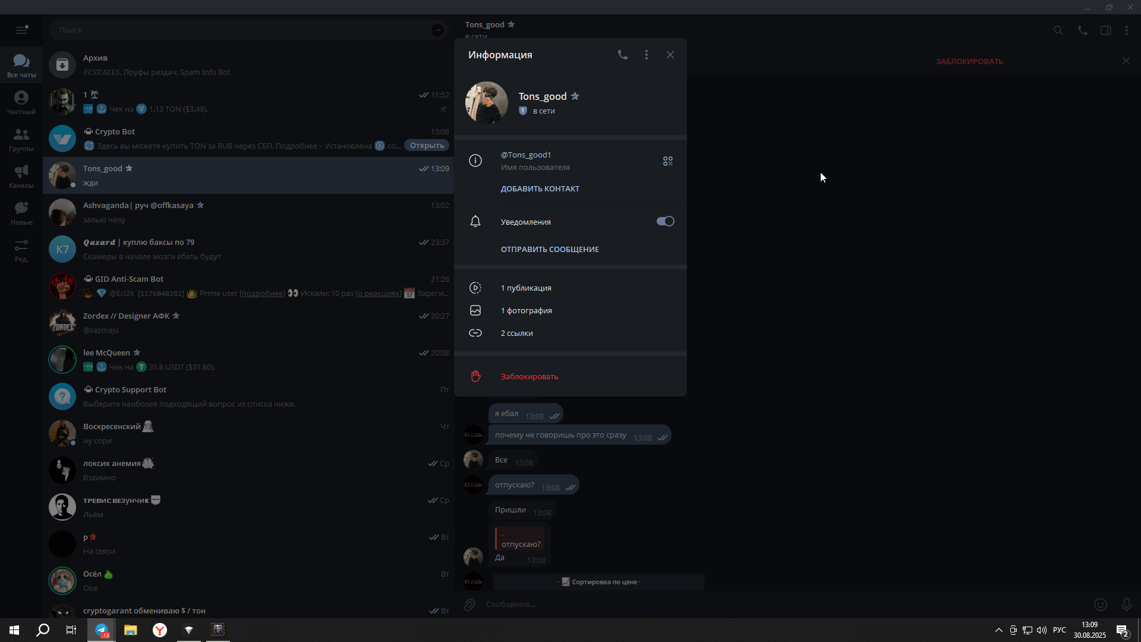Select the Личные folder tab
The image size is (1141, 642).
21,102
